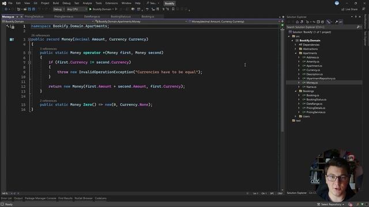Click Preview Selected Items icon
The width and height of the screenshot is (369, 207).
click(x=341, y=22)
